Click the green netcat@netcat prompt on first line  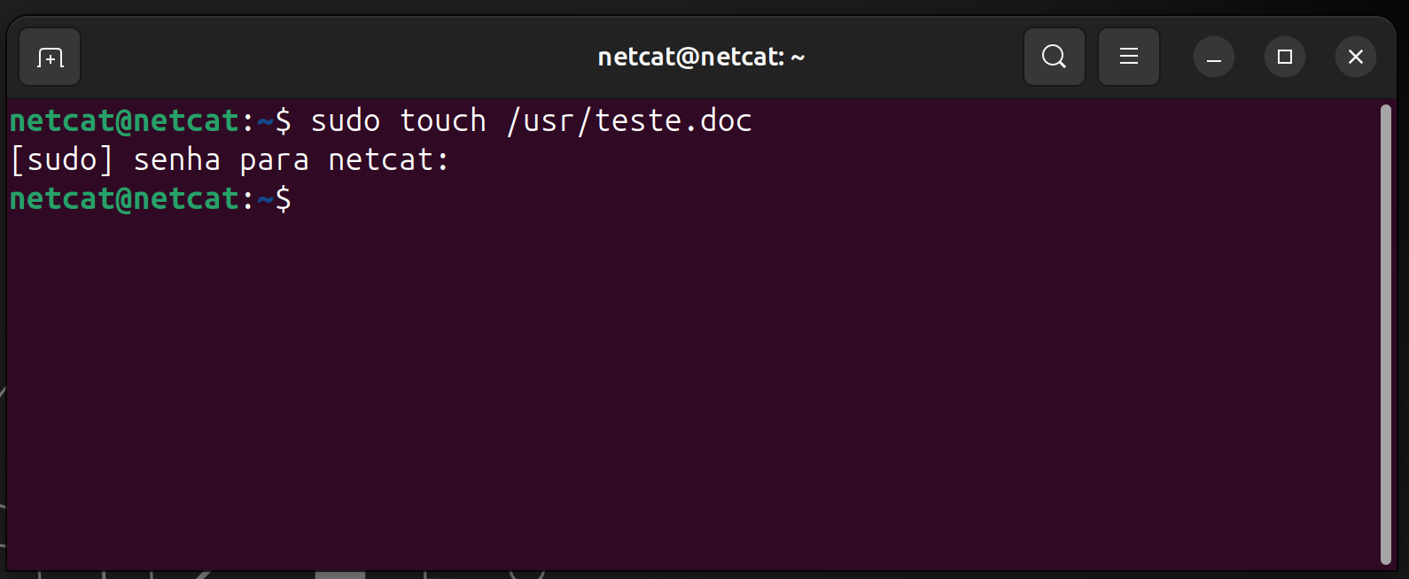[x=124, y=120]
